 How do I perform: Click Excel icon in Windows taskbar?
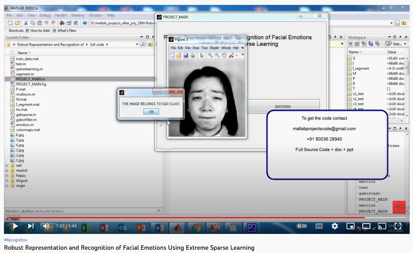click(x=86, y=227)
